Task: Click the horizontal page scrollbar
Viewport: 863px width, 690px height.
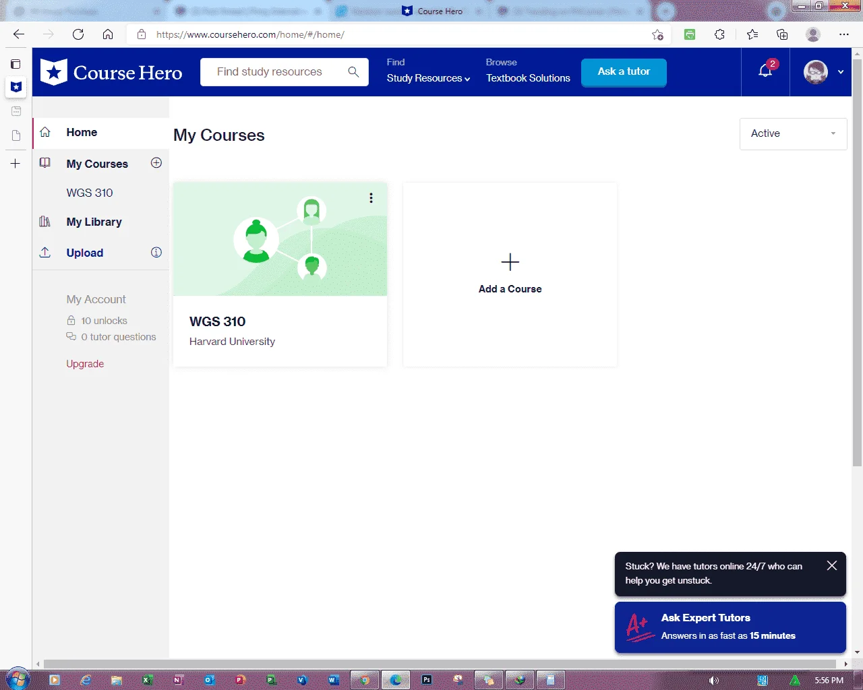Action: tap(439, 664)
